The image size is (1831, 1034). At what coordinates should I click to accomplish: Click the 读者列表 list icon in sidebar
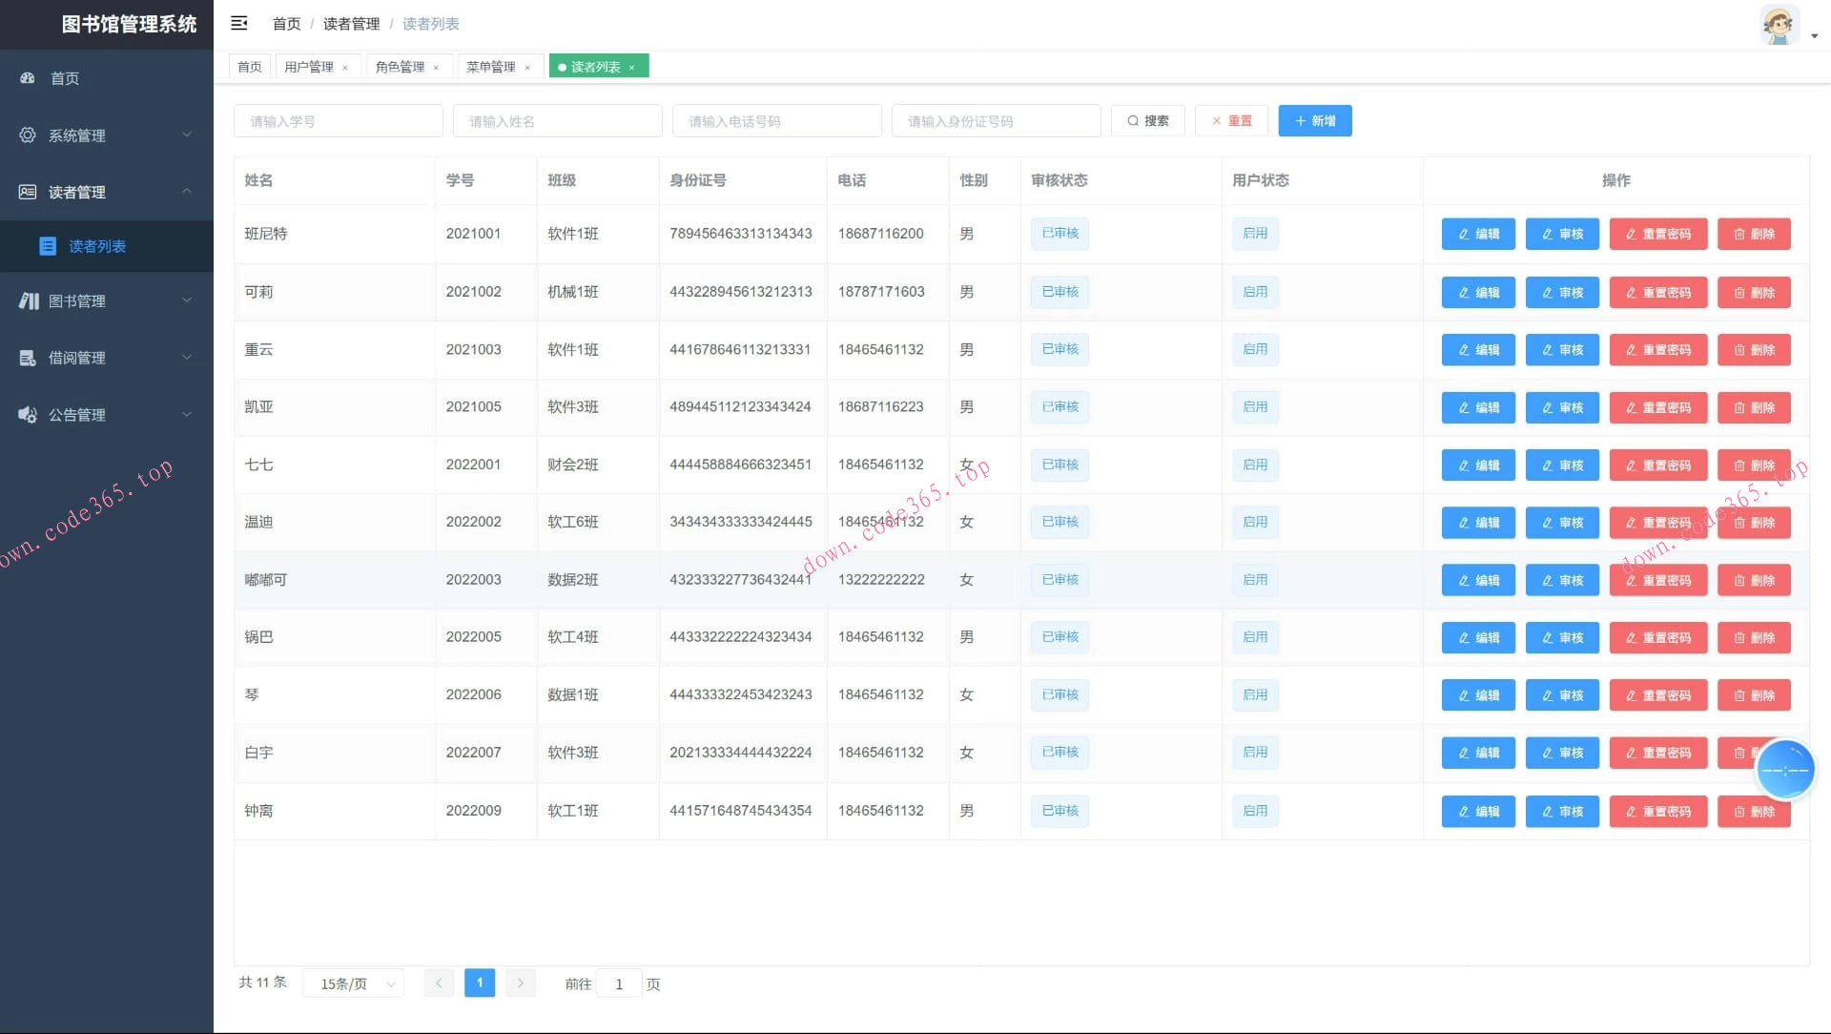48,246
